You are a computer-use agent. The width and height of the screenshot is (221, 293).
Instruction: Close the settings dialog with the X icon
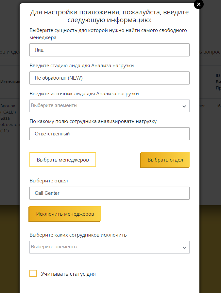click(198, 4)
